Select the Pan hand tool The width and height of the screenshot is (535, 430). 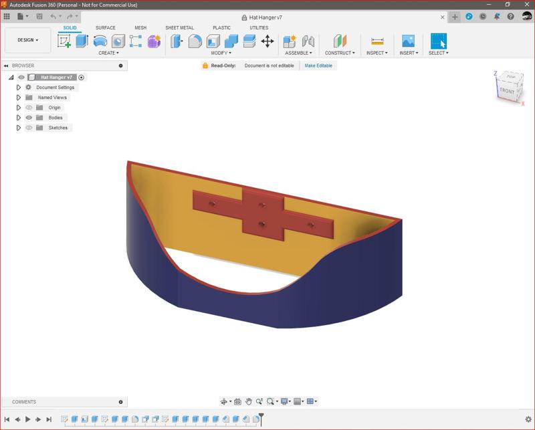pyautogui.click(x=248, y=401)
